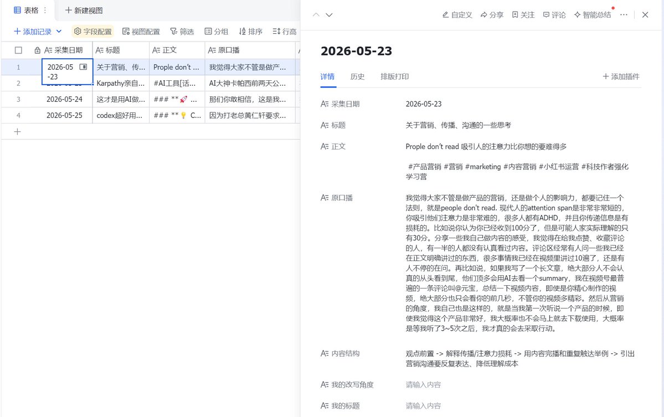Open 字段配置 field settings
Image resolution: width=664 pixels, height=417 pixels.
[x=92, y=32]
